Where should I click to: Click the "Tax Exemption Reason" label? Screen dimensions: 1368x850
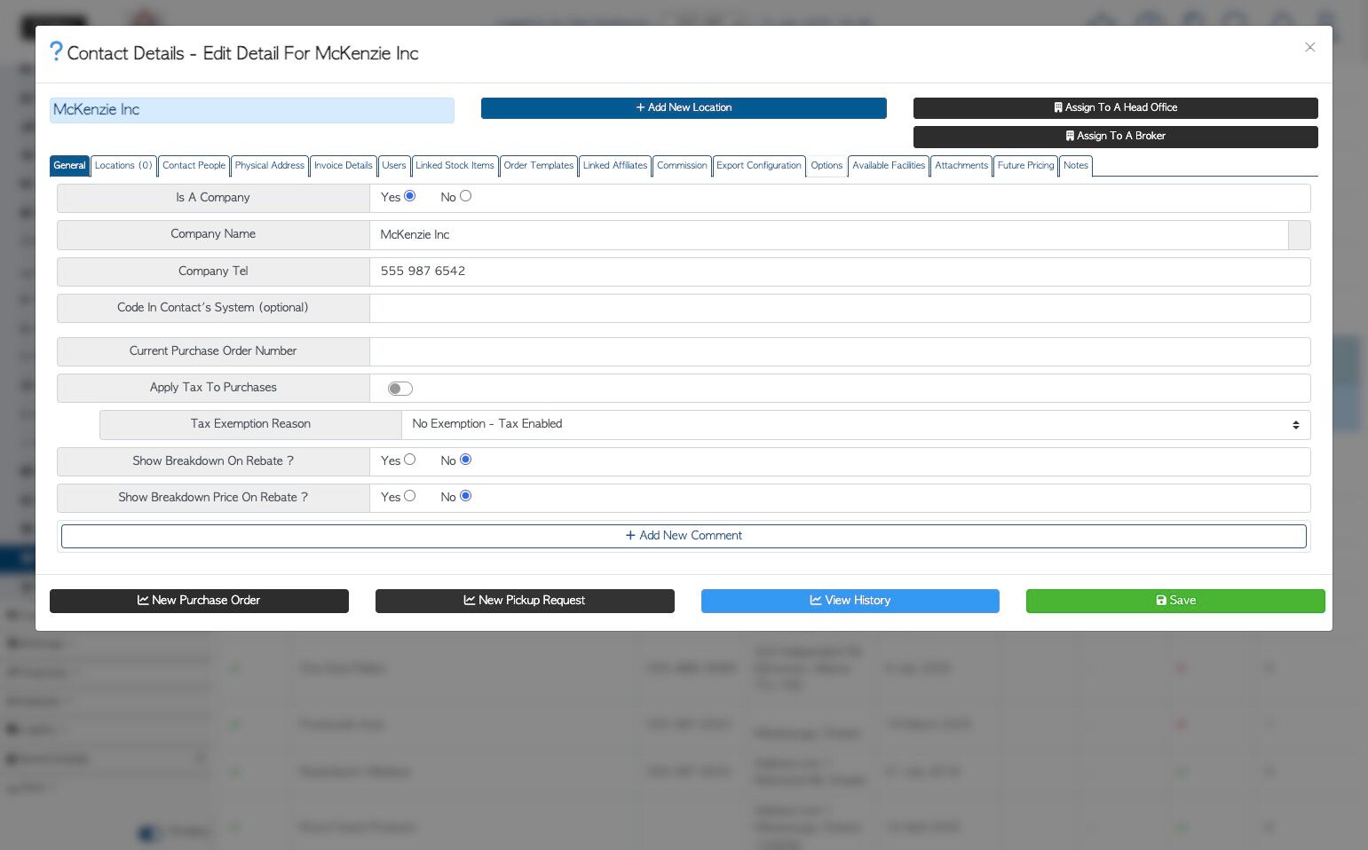[x=250, y=424]
